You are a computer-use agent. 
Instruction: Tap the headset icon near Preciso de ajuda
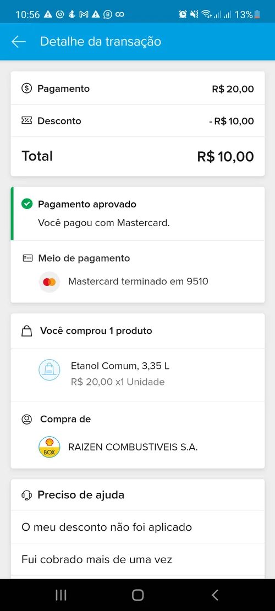pyautogui.click(x=26, y=496)
